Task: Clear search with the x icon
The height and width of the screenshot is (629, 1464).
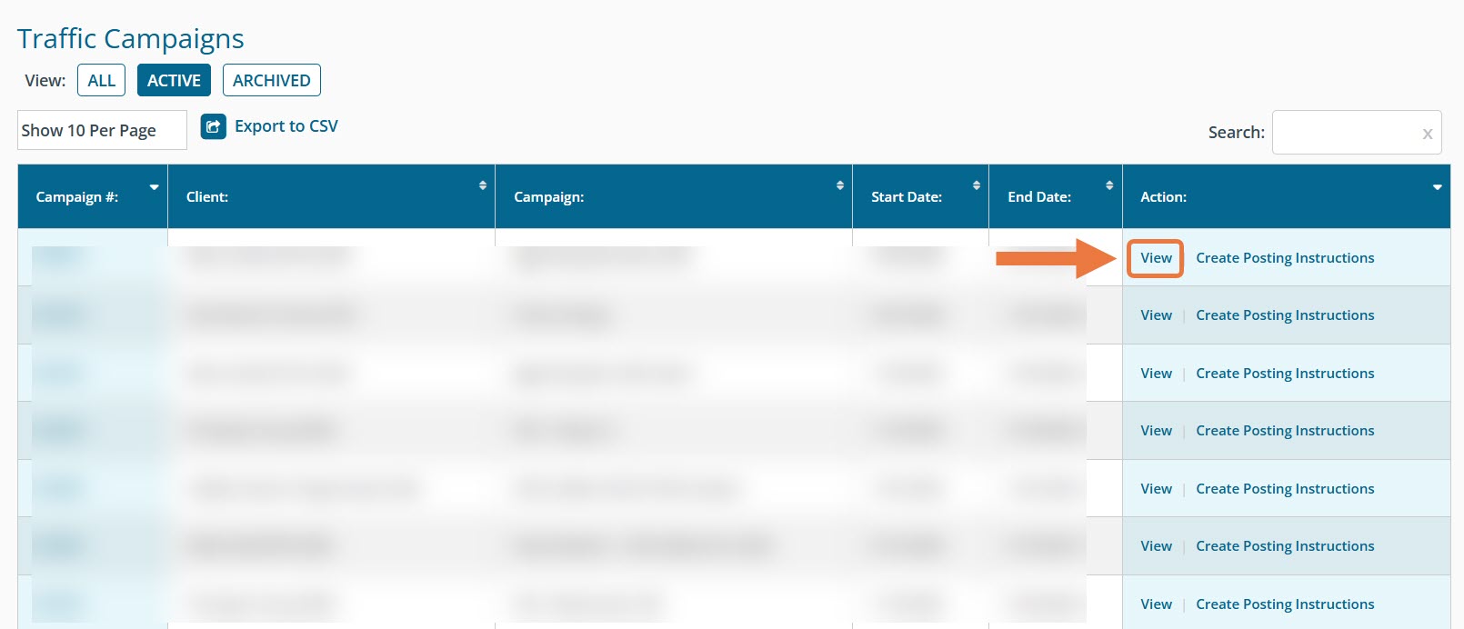Action: 1427,134
